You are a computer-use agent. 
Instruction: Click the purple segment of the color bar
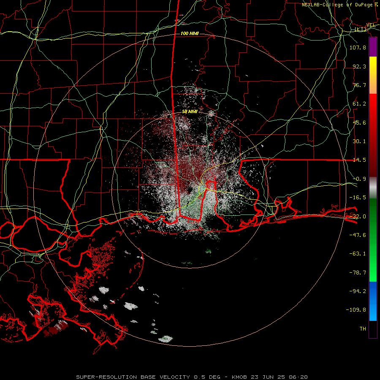tap(373, 47)
